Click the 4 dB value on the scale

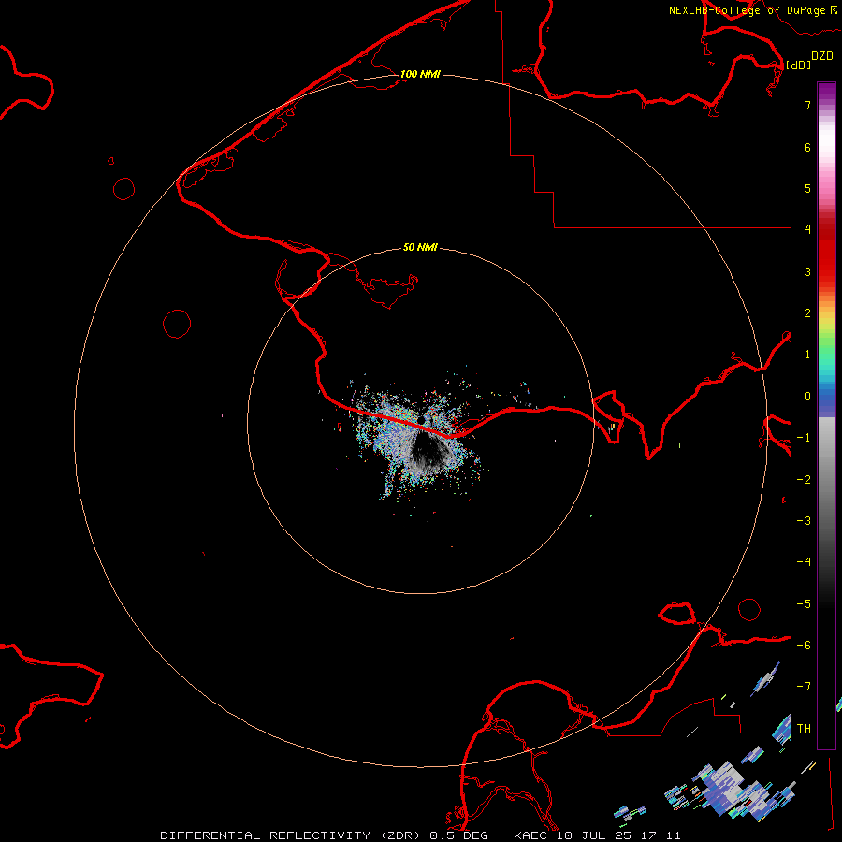pyautogui.click(x=807, y=230)
